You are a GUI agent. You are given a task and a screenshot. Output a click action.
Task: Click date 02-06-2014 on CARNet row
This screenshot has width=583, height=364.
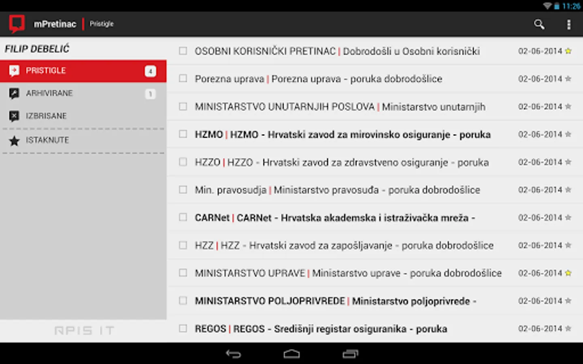pos(540,218)
